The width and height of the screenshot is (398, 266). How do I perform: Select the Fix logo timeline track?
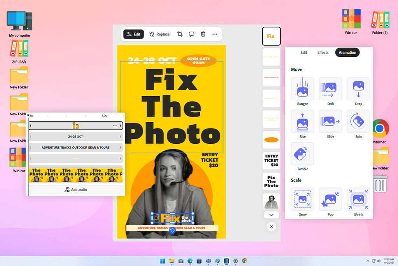tap(76, 126)
